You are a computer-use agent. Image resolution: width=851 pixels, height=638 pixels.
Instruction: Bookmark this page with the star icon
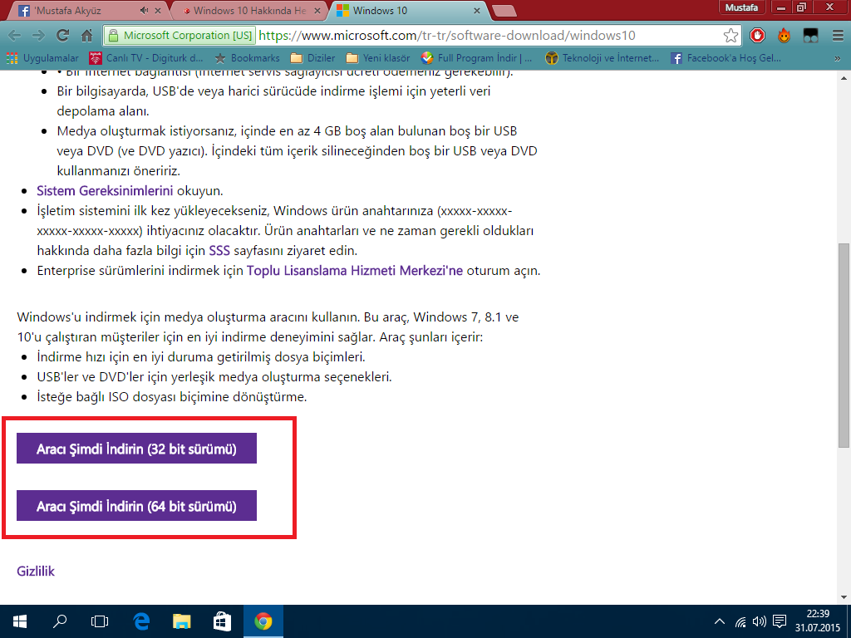pos(730,36)
